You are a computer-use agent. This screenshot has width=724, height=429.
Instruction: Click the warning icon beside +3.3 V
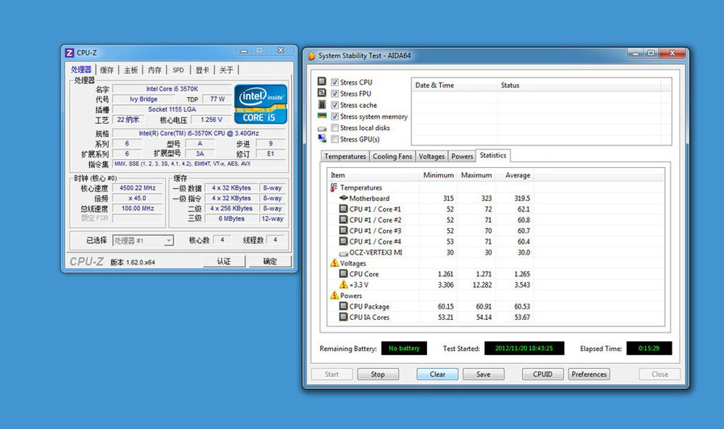[343, 284]
